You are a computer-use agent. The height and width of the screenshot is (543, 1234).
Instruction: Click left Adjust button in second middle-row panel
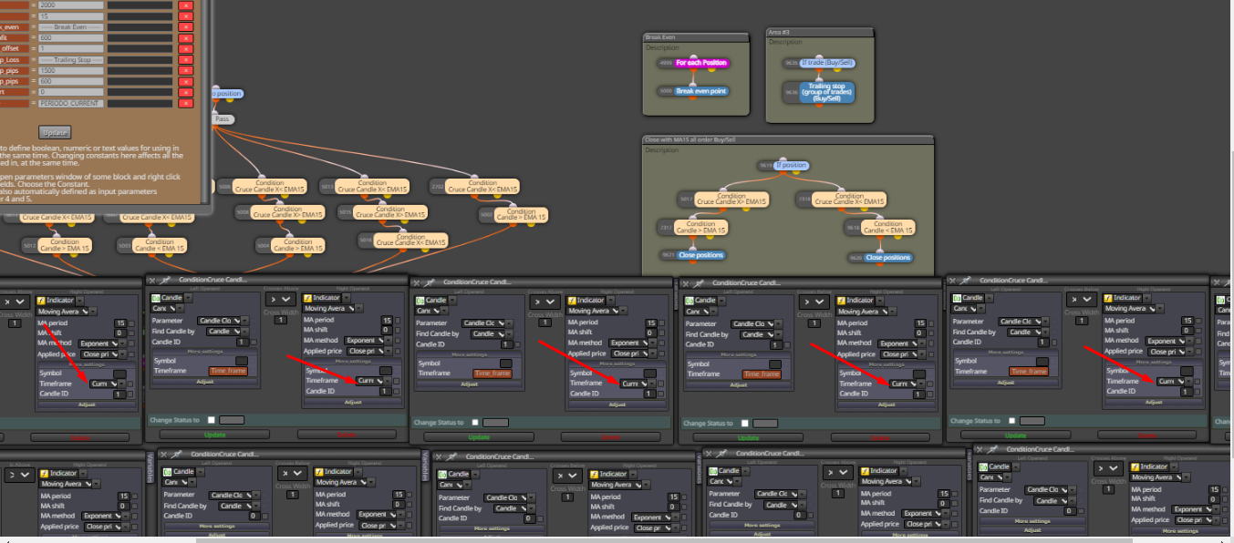(469, 384)
